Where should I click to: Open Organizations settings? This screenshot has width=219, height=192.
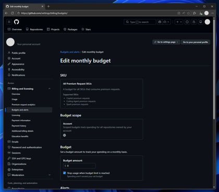pyautogui.click(x=19, y=164)
